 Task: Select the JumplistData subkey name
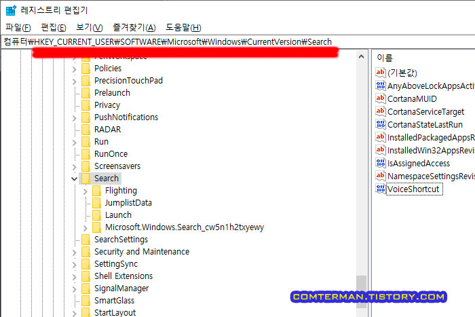point(128,203)
